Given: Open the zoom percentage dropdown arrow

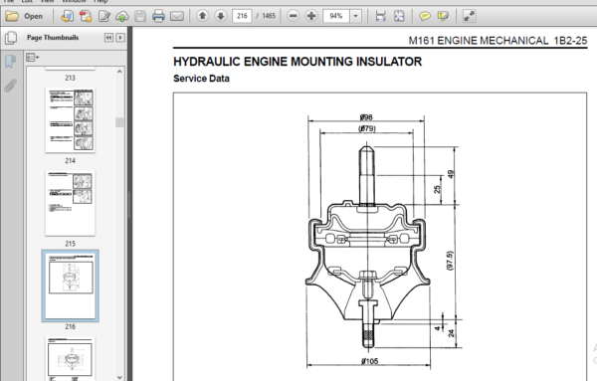Looking at the screenshot, I should tap(355, 16).
